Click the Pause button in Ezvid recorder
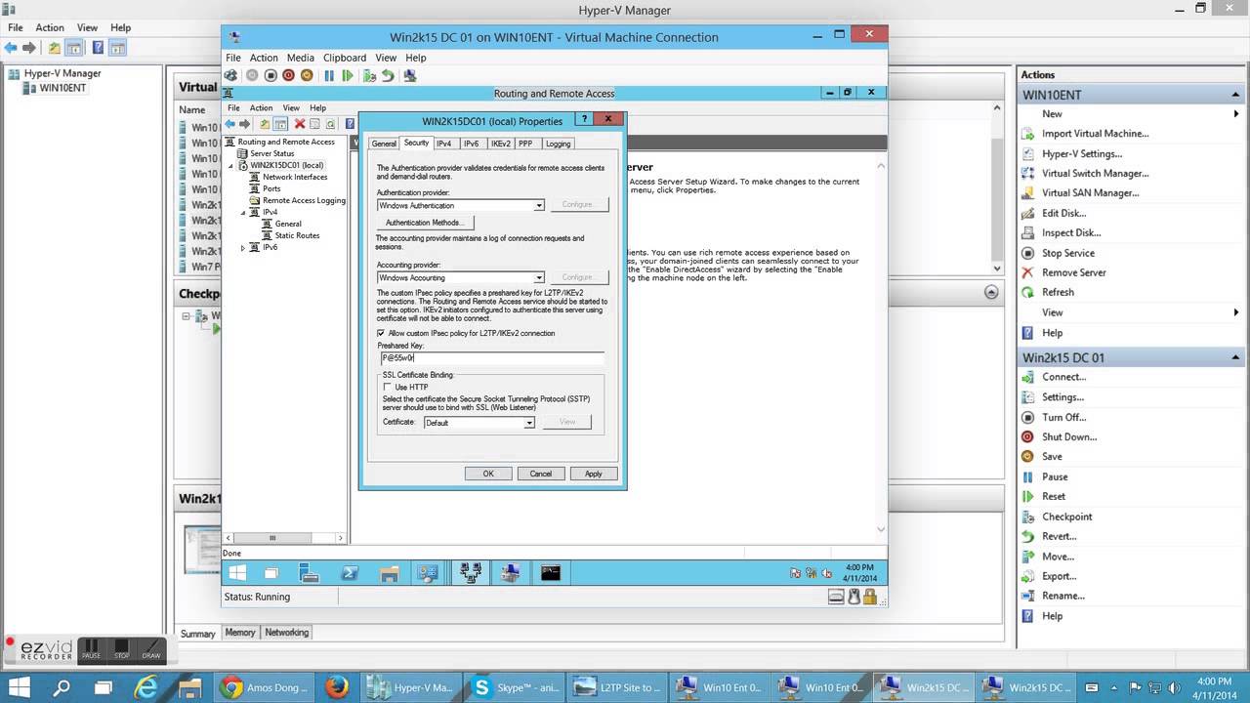This screenshot has width=1250, height=703. click(91, 649)
